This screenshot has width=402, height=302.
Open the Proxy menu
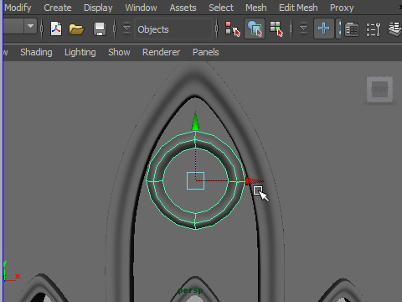point(342,8)
